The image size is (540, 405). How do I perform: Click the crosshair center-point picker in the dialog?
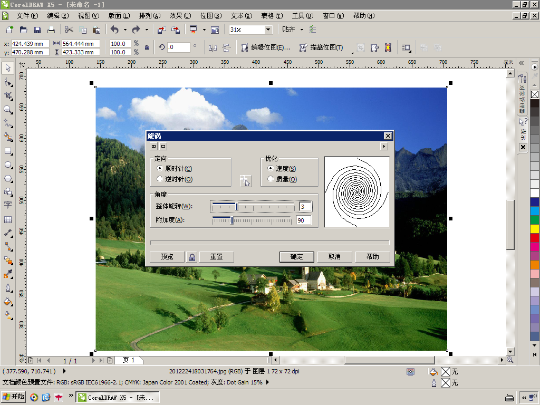click(x=246, y=181)
